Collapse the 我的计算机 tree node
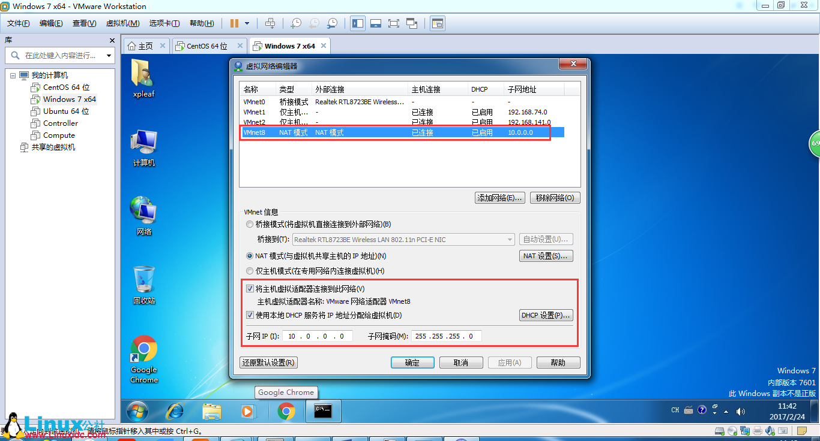The image size is (820, 441). (13, 75)
